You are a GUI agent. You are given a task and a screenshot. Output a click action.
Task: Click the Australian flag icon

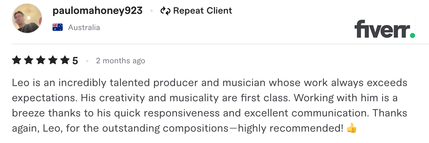click(x=58, y=28)
